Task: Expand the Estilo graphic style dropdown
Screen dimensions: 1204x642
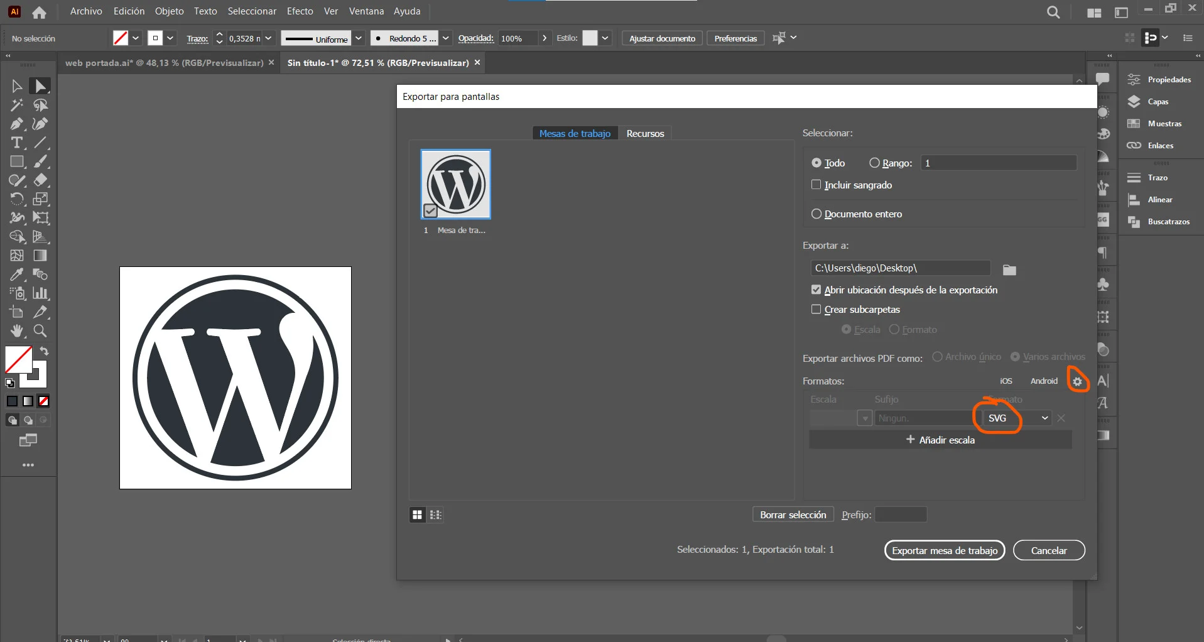Action: (x=605, y=38)
